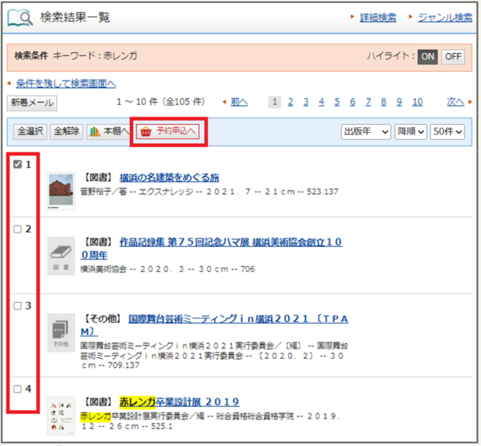Open the 出版年 sort field dropdown
This screenshot has width=481, height=446.
click(x=366, y=131)
